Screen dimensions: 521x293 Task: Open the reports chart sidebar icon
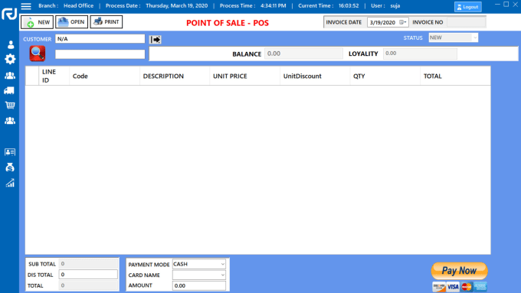[10, 183]
